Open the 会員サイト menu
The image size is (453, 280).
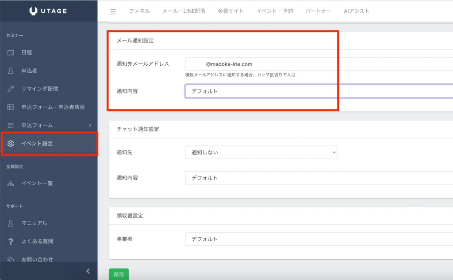(x=230, y=11)
